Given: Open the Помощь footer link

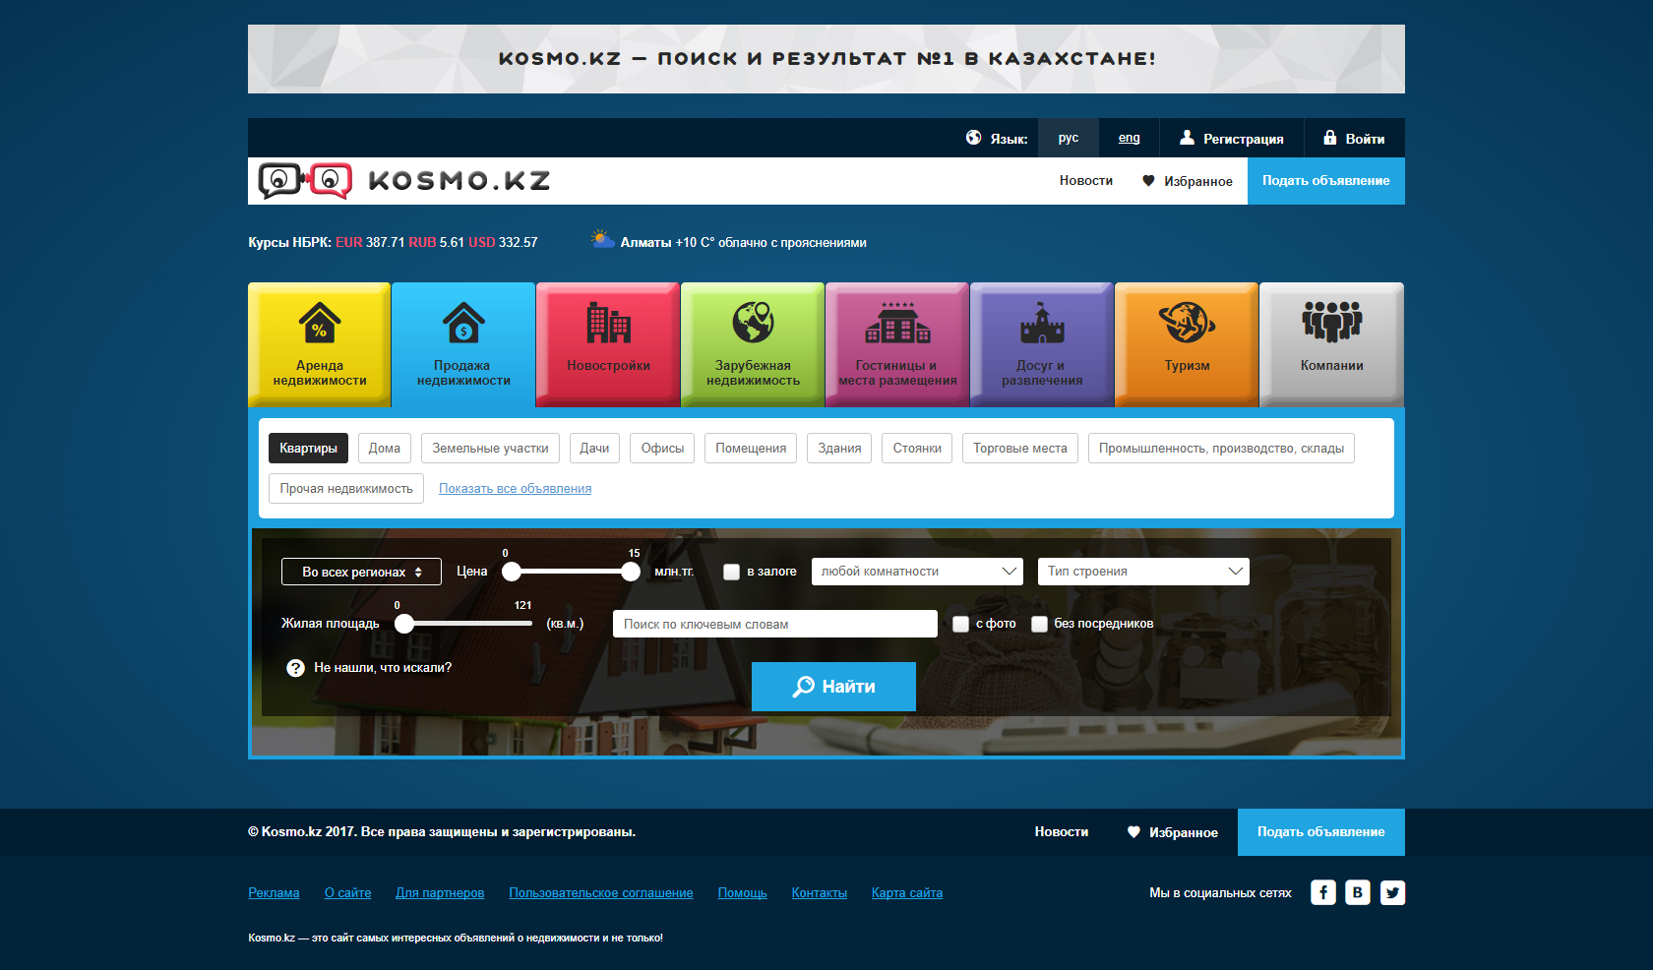Looking at the screenshot, I should point(743,893).
